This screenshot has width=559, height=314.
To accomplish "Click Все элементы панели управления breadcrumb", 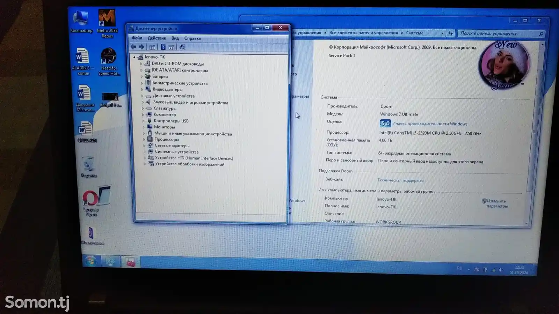I will [363, 33].
